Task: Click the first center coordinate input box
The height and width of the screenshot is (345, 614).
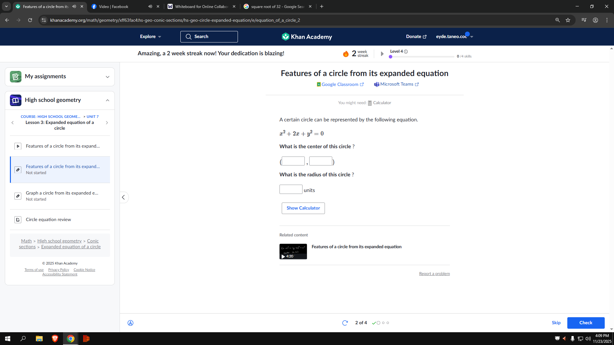Action: click(x=293, y=161)
